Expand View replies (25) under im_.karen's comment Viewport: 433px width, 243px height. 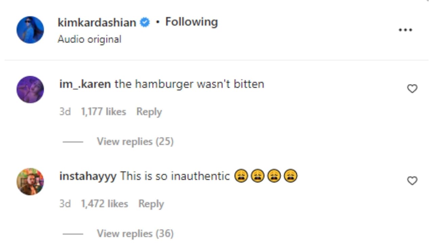coord(135,141)
